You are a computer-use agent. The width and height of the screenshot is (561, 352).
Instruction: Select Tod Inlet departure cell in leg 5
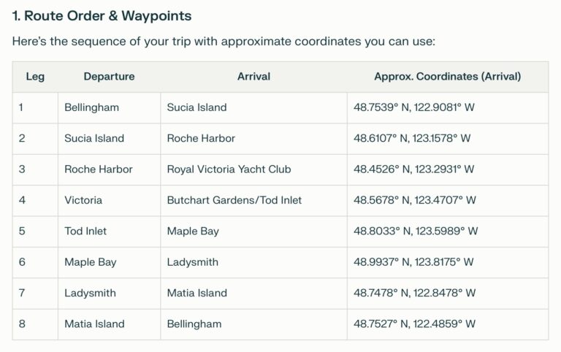coord(85,231)
